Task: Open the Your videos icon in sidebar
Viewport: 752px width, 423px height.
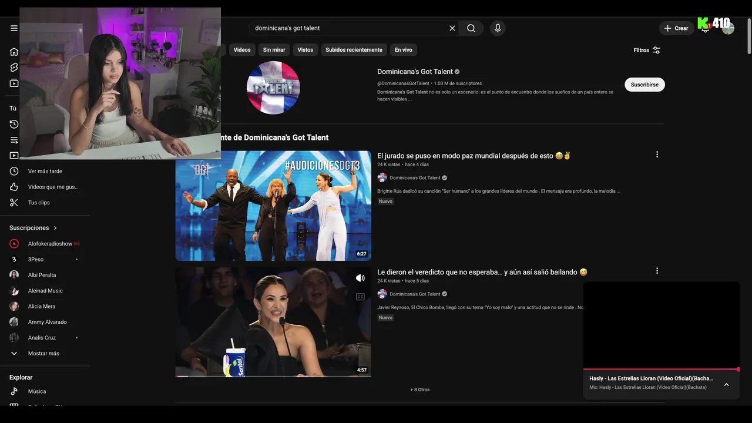Action: pyautogui.click(x=14, y=156)
